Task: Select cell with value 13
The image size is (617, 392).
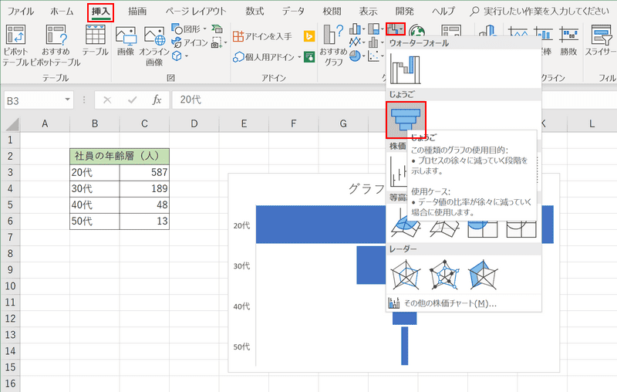Action: 144,221
